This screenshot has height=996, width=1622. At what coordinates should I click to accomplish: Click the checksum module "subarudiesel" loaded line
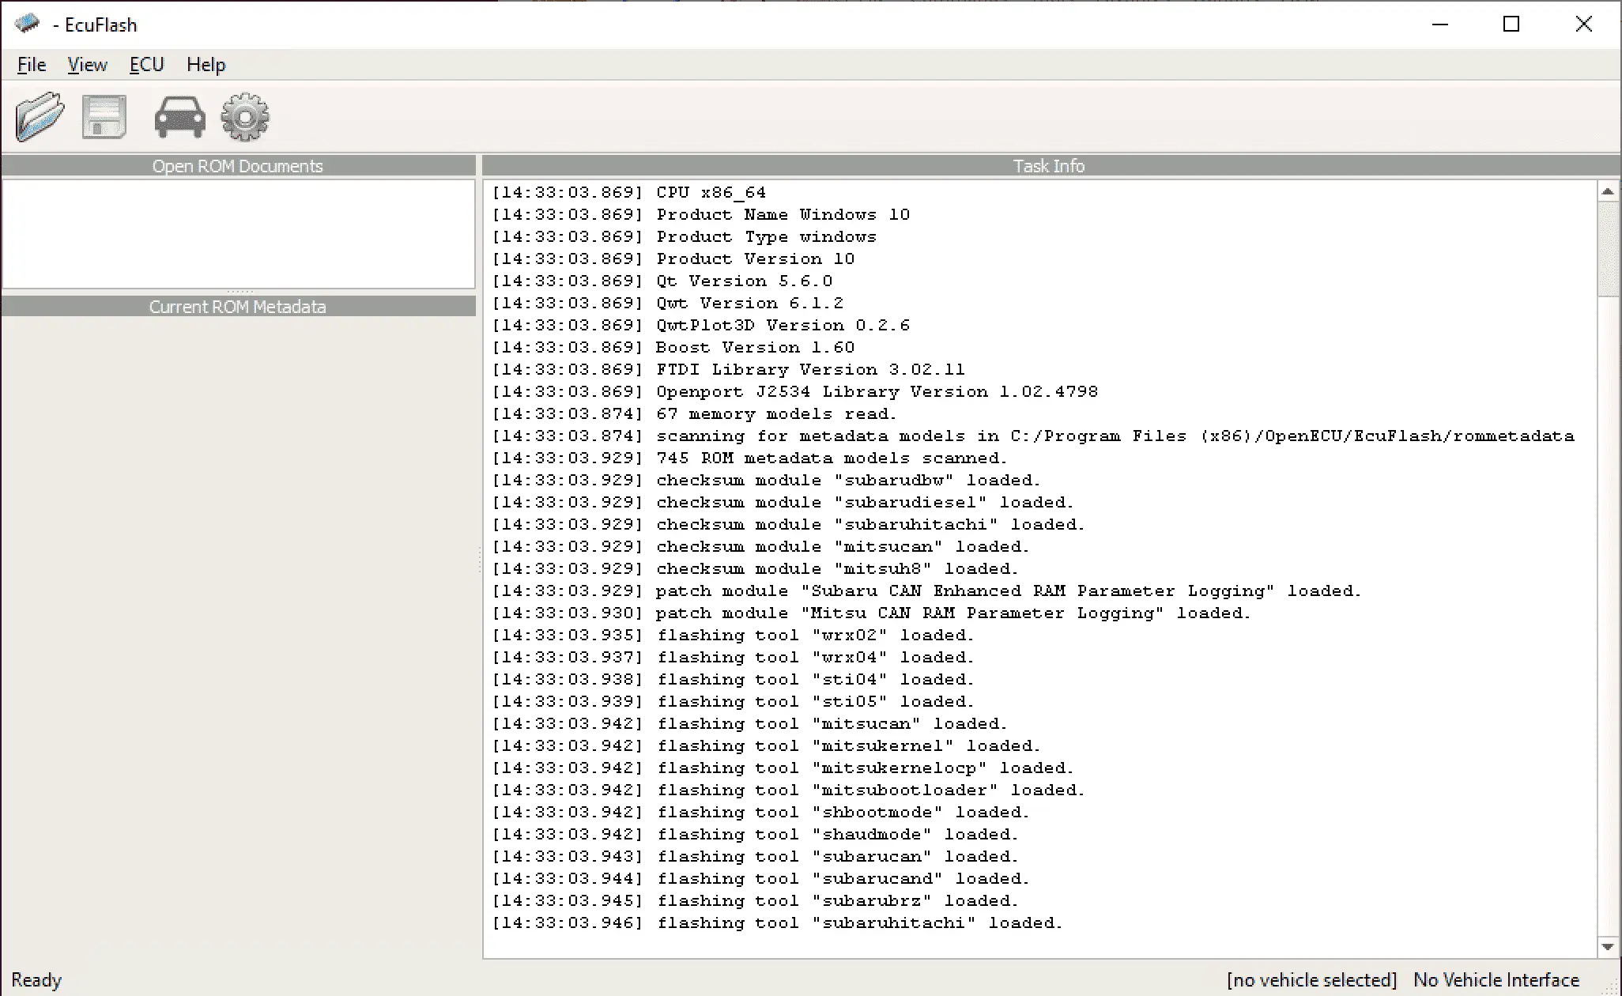point(783,502)
